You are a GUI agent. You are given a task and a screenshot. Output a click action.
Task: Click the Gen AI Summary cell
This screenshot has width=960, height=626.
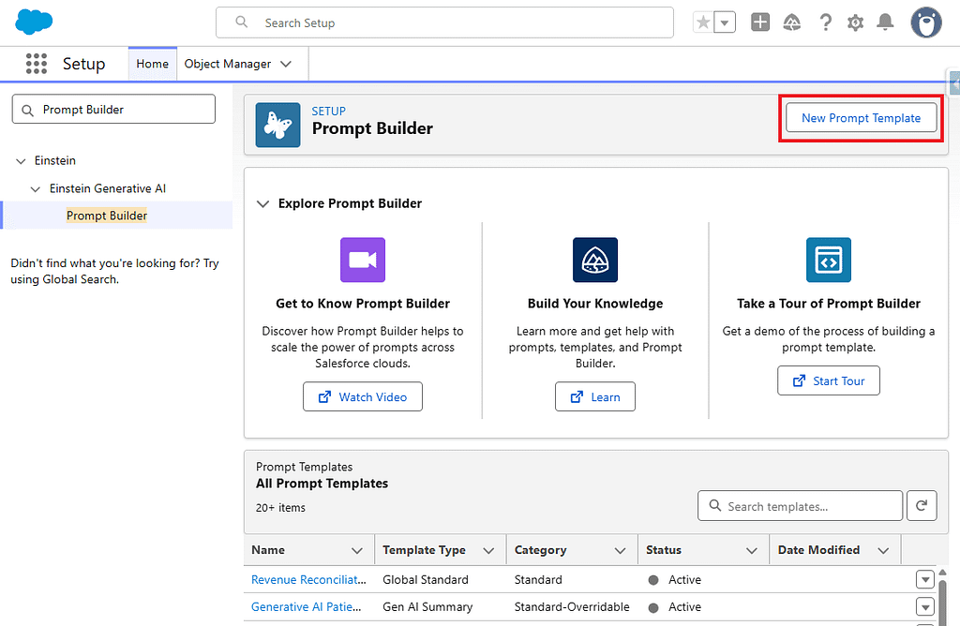click(427, 607)
